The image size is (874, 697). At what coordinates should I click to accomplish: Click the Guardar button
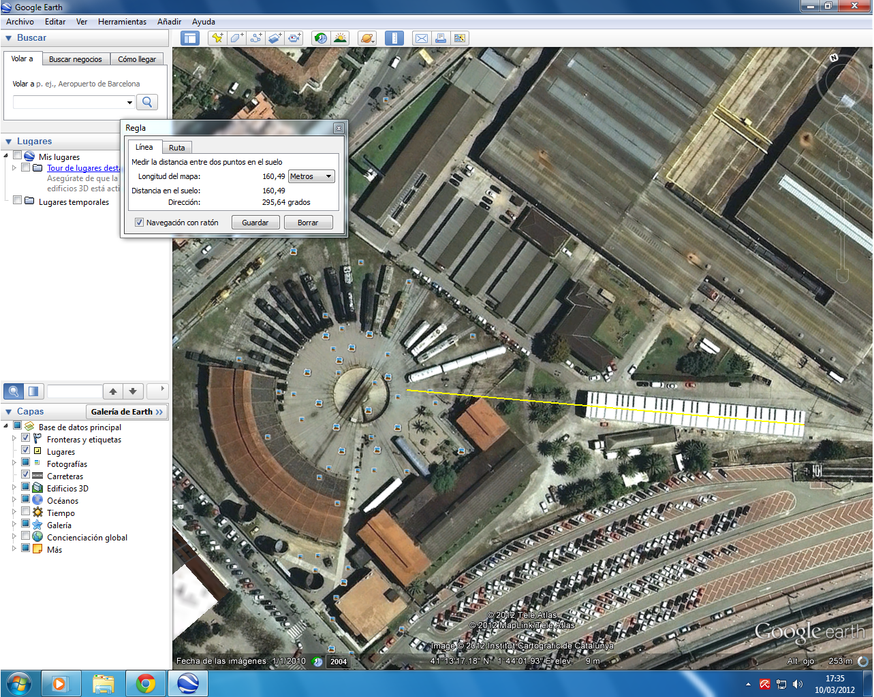click(255, 223)
